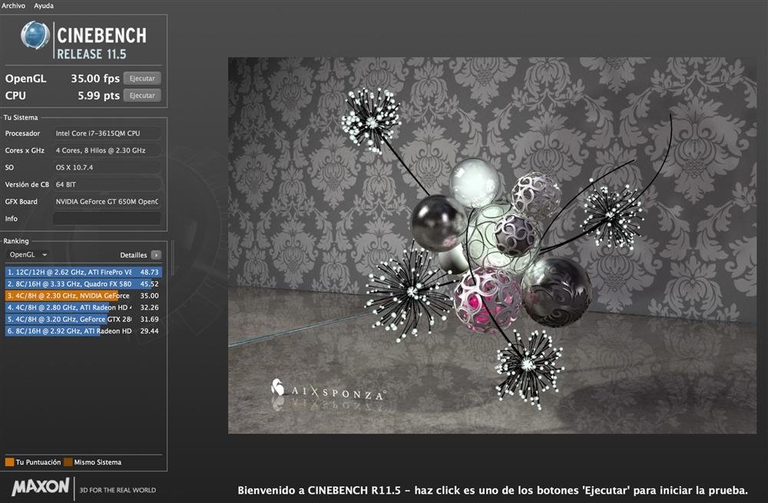Open the Archivo menu
This screenshot has width=768, height=503.
tap(13, 5)
